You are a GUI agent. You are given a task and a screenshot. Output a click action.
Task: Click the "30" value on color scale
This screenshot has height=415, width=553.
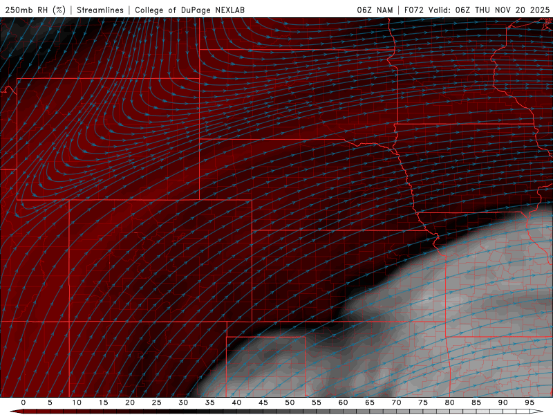pos(183,403)
